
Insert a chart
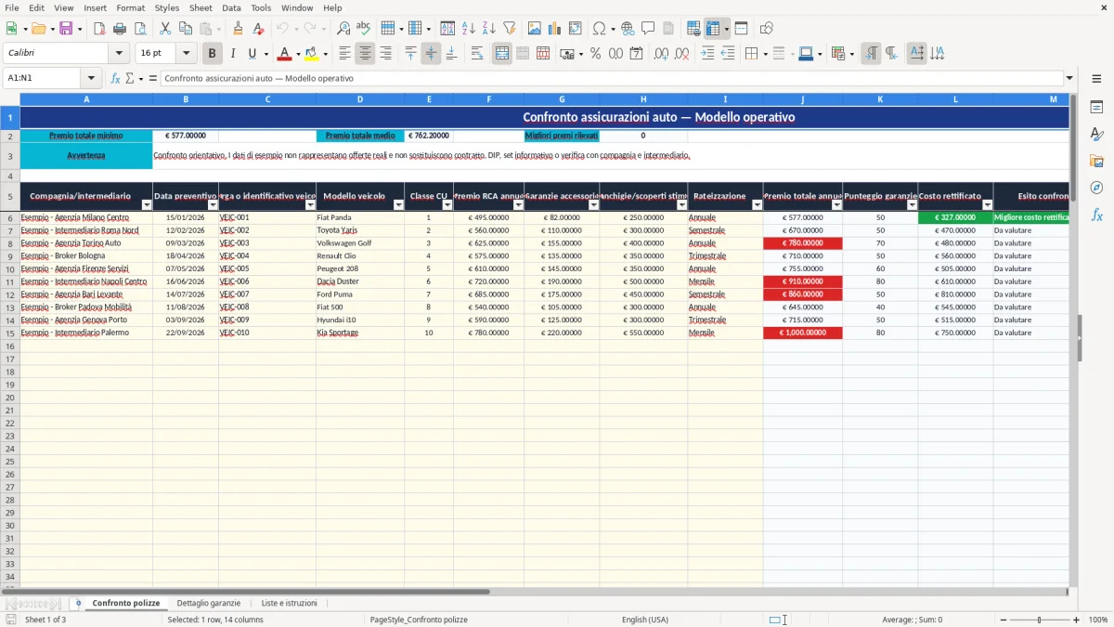click(555, 29)
